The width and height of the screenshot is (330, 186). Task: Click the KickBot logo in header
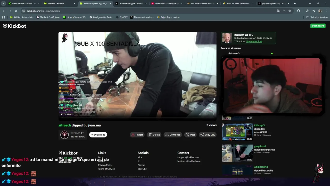[14, 26]
